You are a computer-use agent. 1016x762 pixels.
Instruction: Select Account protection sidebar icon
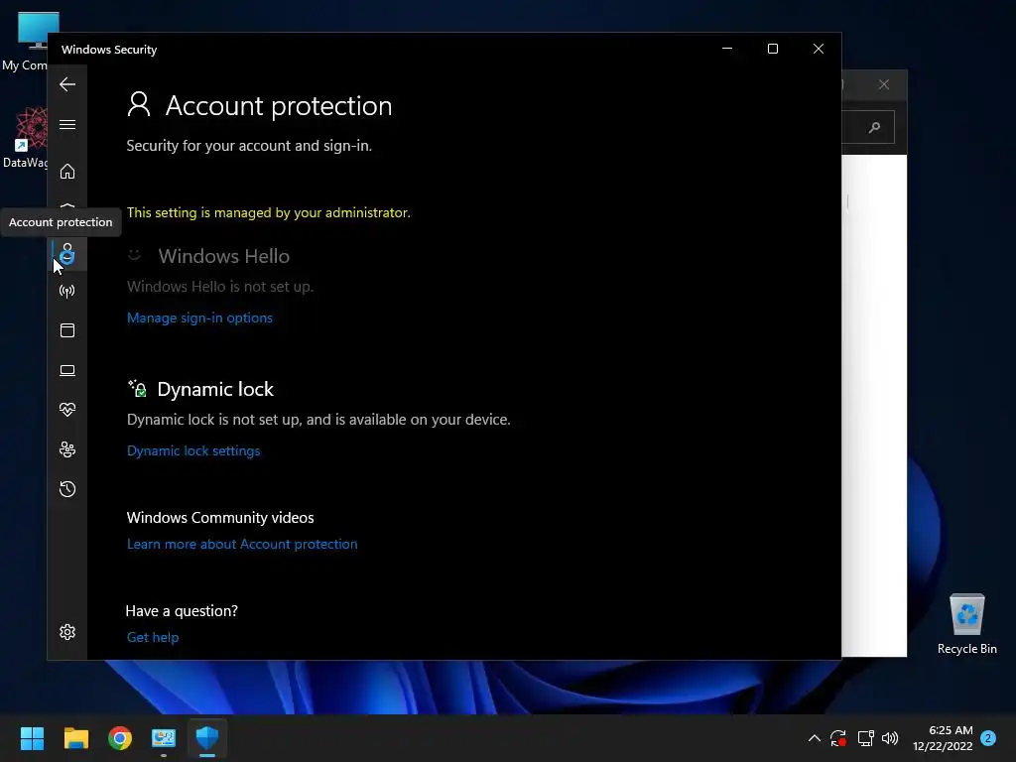point(67,253)
